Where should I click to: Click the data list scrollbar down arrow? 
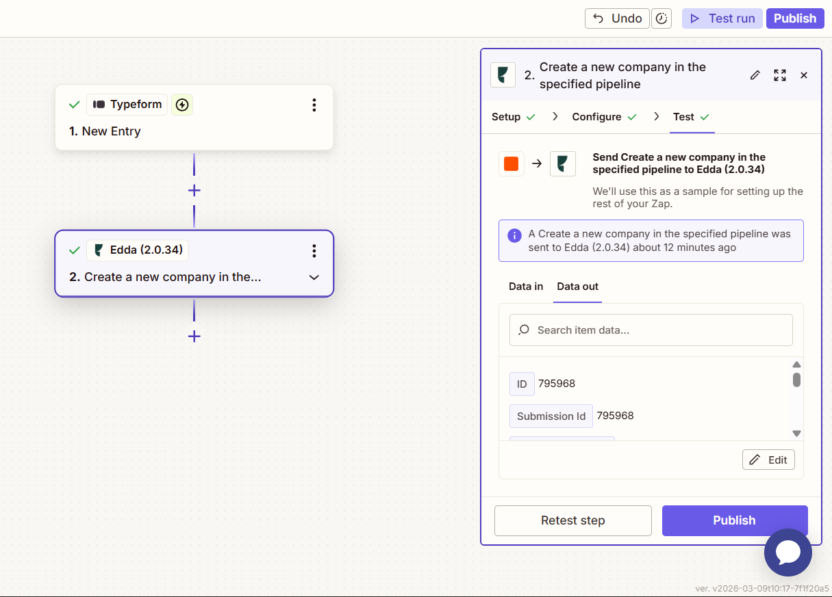coord(796,434)
